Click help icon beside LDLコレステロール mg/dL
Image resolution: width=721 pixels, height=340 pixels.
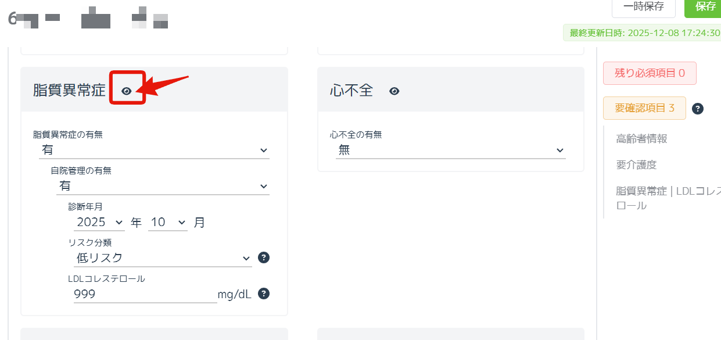point(263,294)
